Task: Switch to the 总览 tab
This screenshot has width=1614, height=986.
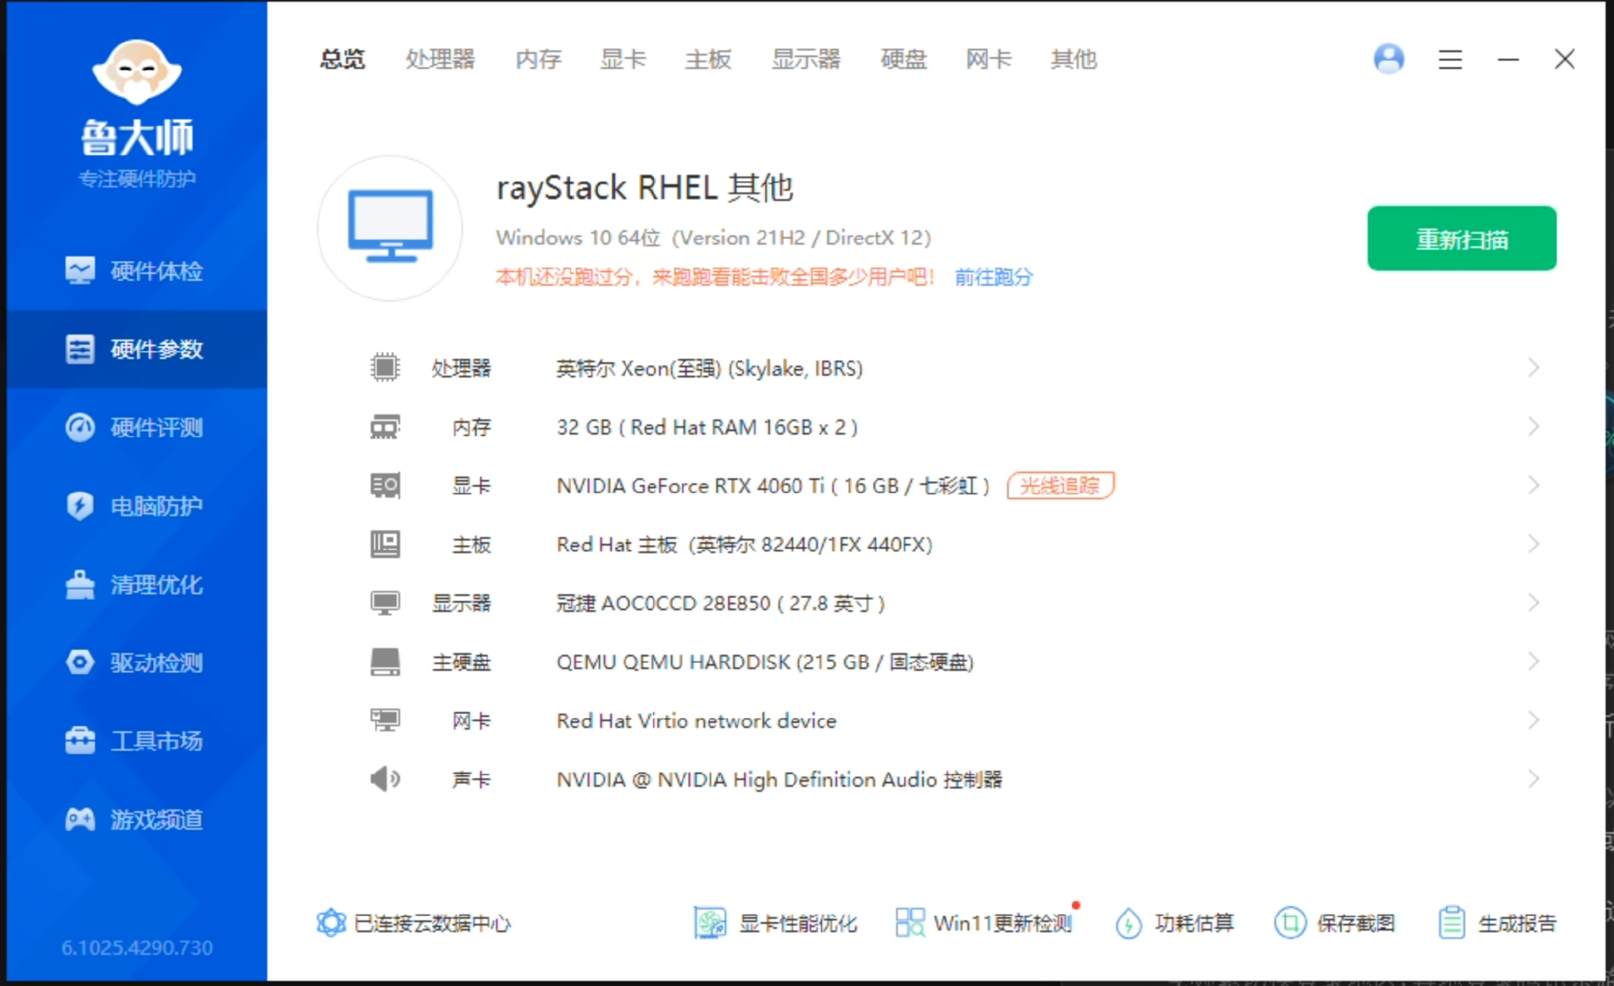Action: click(342, 59)
